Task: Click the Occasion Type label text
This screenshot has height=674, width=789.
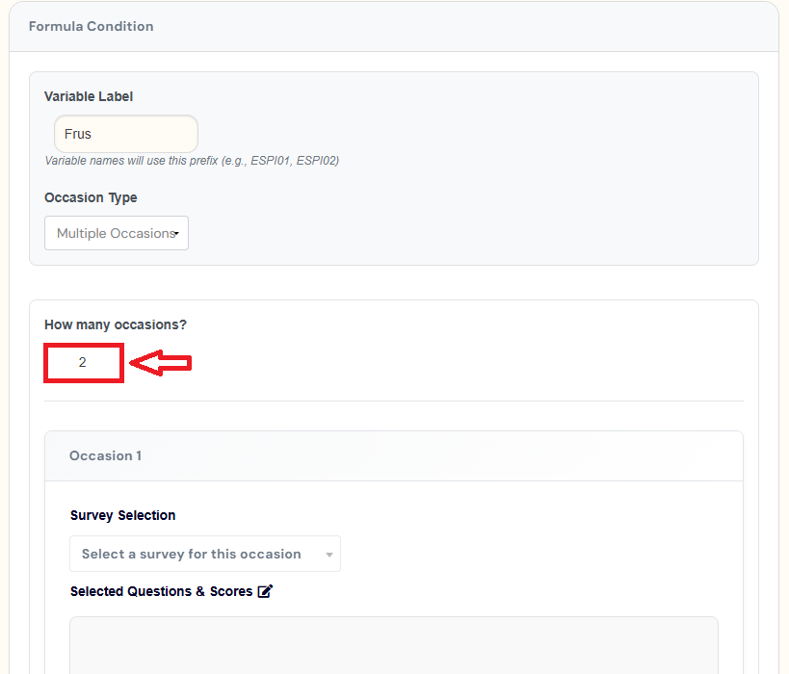Action: point(91,197)
